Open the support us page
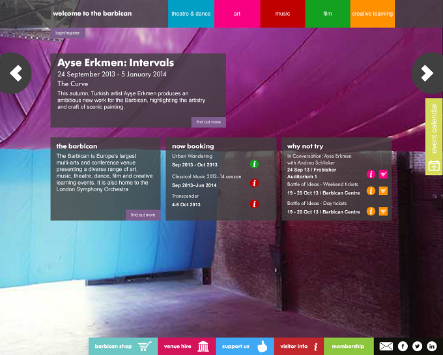 coord(245,347)
